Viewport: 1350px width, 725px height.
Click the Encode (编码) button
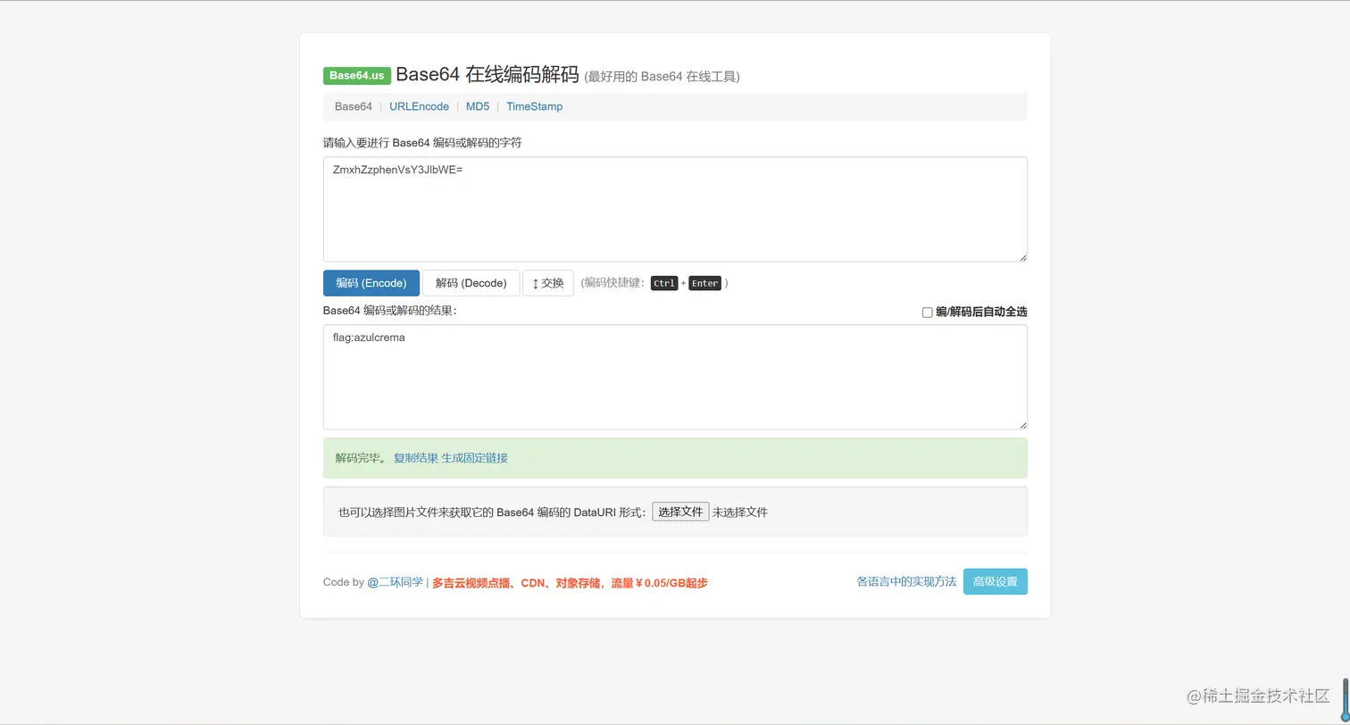pyautogui.click(x=371, y=283)
